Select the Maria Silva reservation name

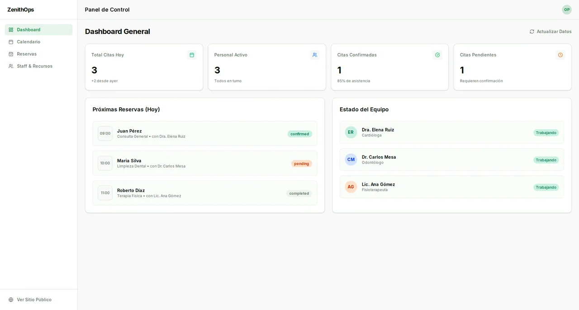coord(129,161)
